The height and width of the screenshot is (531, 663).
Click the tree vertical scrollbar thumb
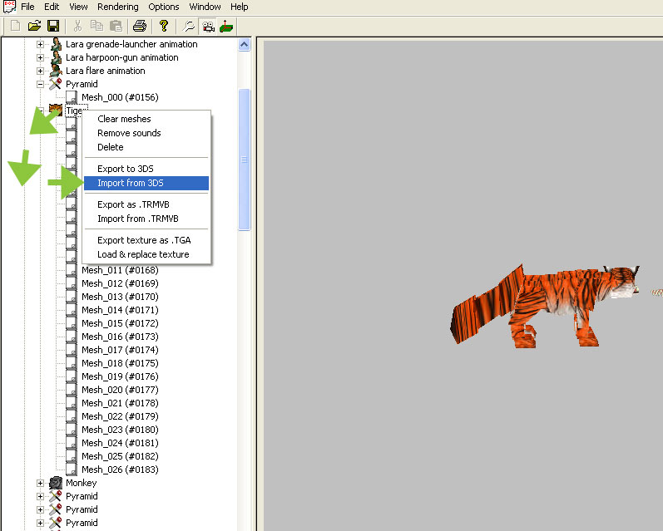click(244, 160)
